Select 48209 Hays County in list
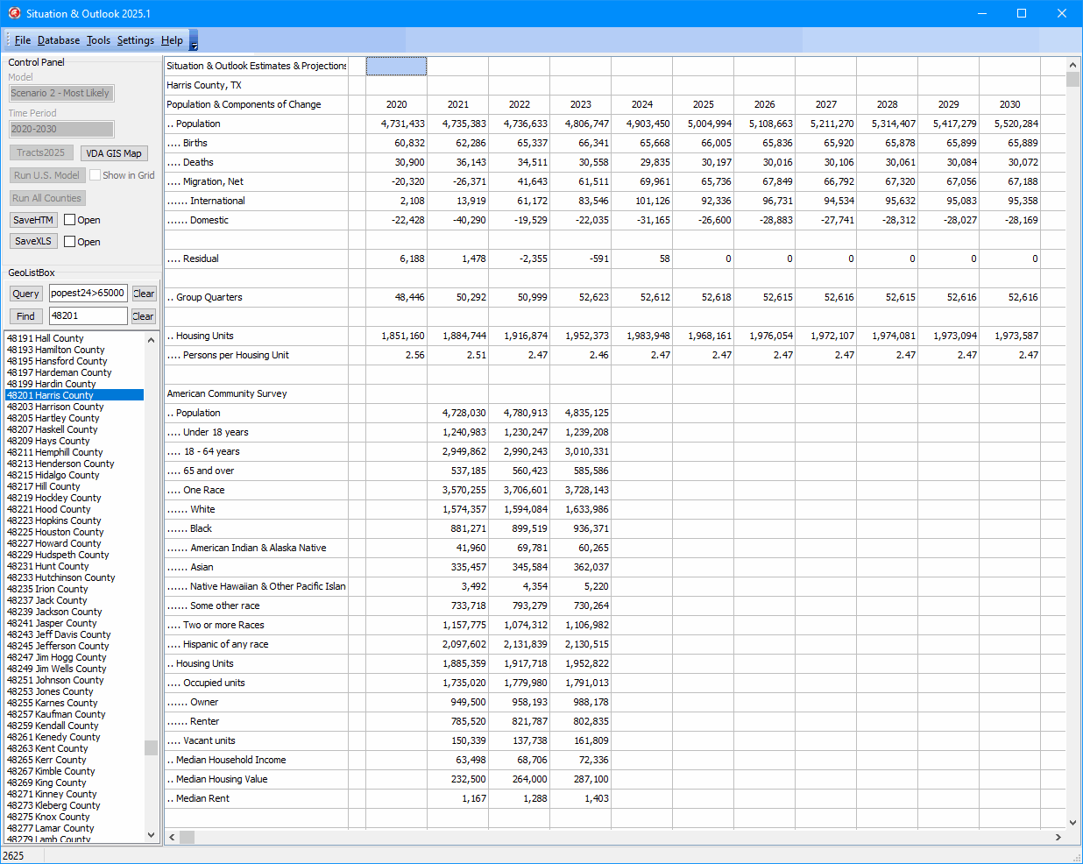Viewport: 1083px width, 864px height. coord(74,441)
